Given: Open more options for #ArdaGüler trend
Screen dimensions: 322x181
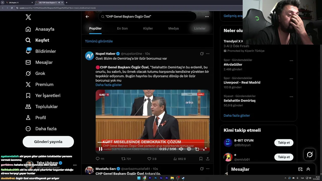Looking at the screenshot, I should [x=291, y=61].
